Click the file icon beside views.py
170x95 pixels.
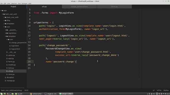coord(7,74)
